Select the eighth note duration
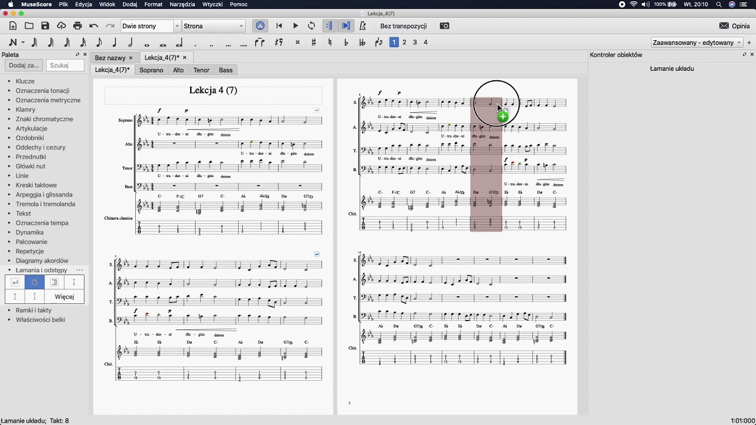The image size is (756, 425). click(x=99, y=42)
